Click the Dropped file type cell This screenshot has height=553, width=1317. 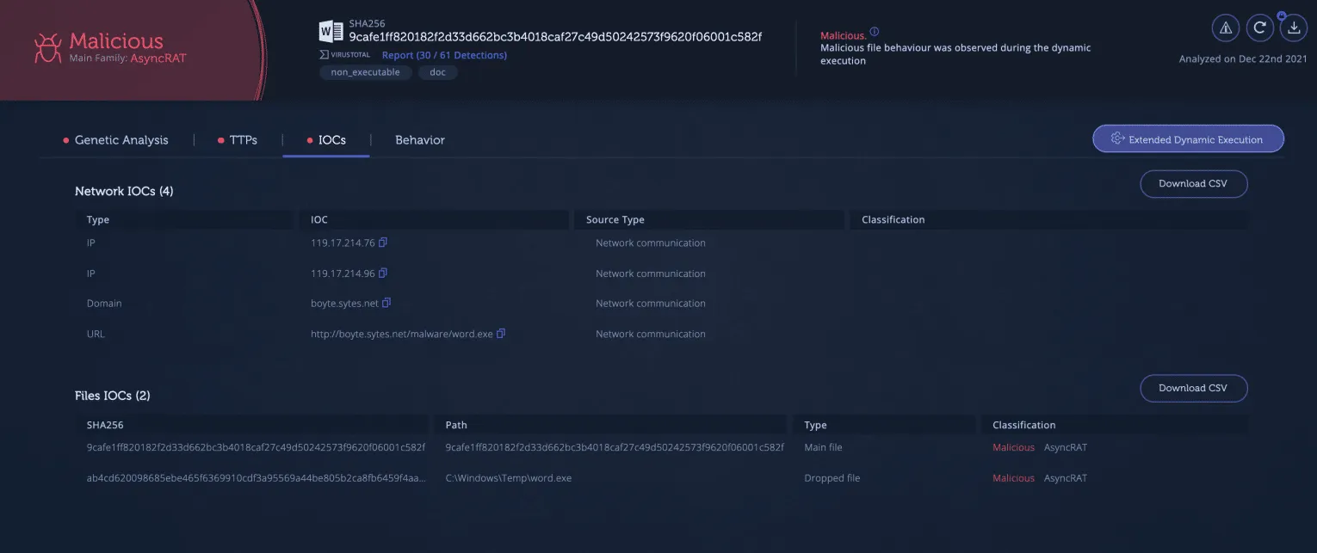[x=832, y=478]
